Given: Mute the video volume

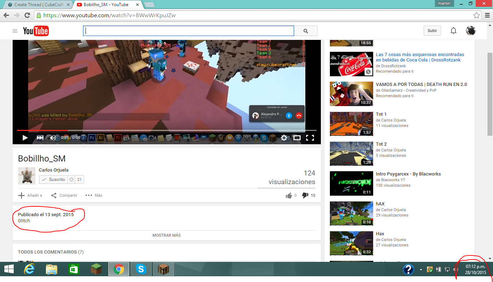Looking at the screenshot, I should coord(53,137).
